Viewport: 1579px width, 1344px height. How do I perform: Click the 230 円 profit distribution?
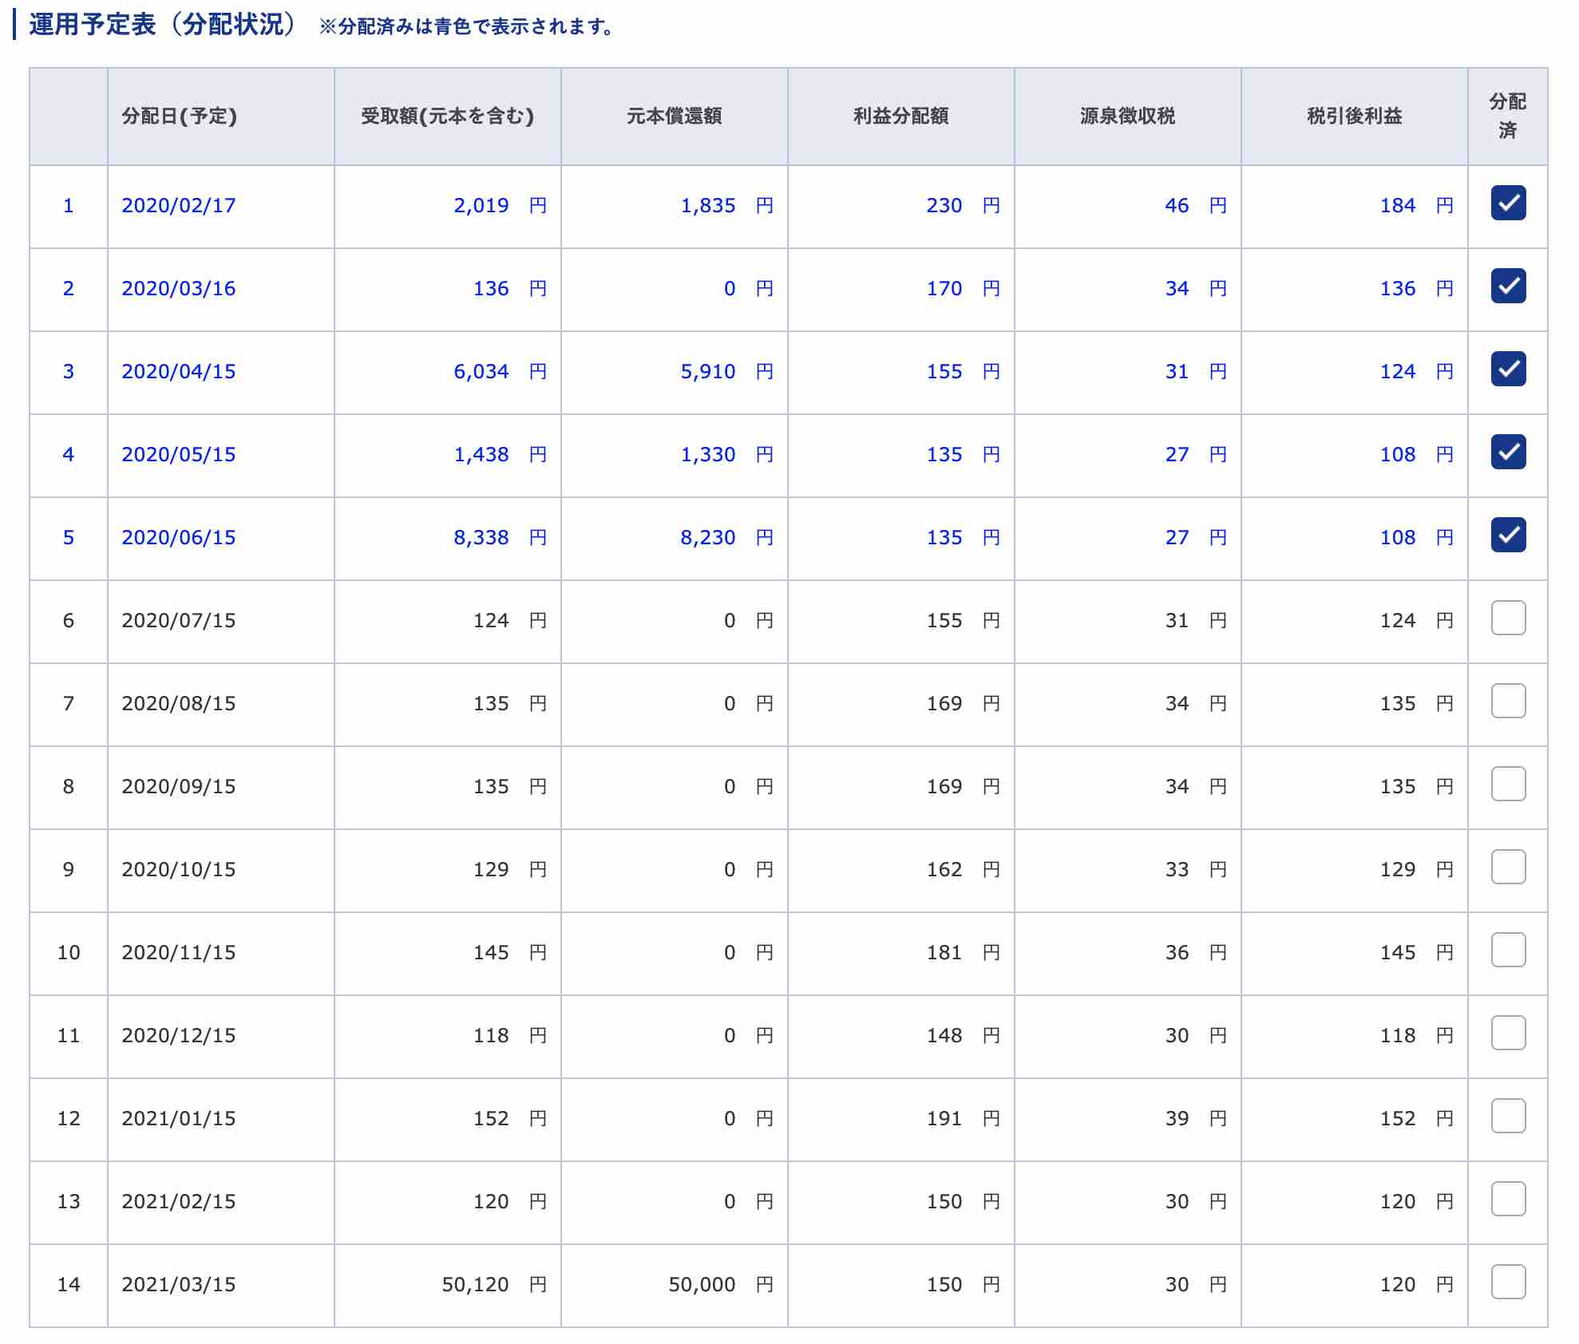point(963,206)
